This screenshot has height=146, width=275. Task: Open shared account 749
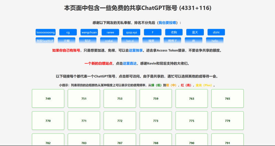tap(48, 98)
